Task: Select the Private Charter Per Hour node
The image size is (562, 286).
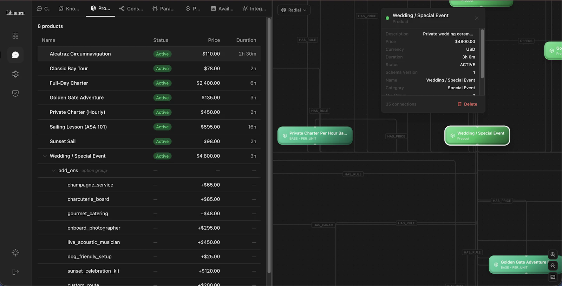Action: point(315,135)
